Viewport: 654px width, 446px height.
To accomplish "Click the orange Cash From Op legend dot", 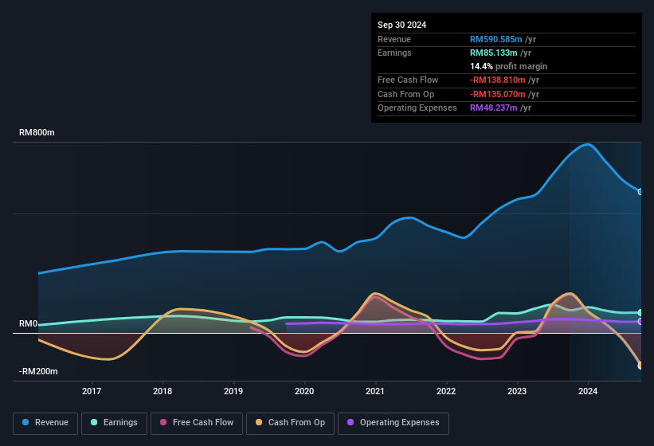I will tap(259, 422).
